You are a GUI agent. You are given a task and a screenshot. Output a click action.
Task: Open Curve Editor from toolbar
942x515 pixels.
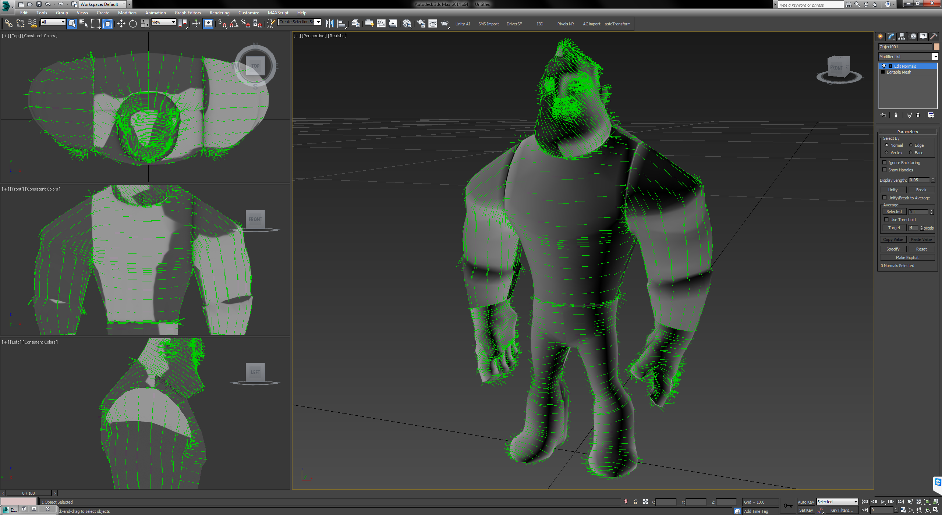[381, 24]
